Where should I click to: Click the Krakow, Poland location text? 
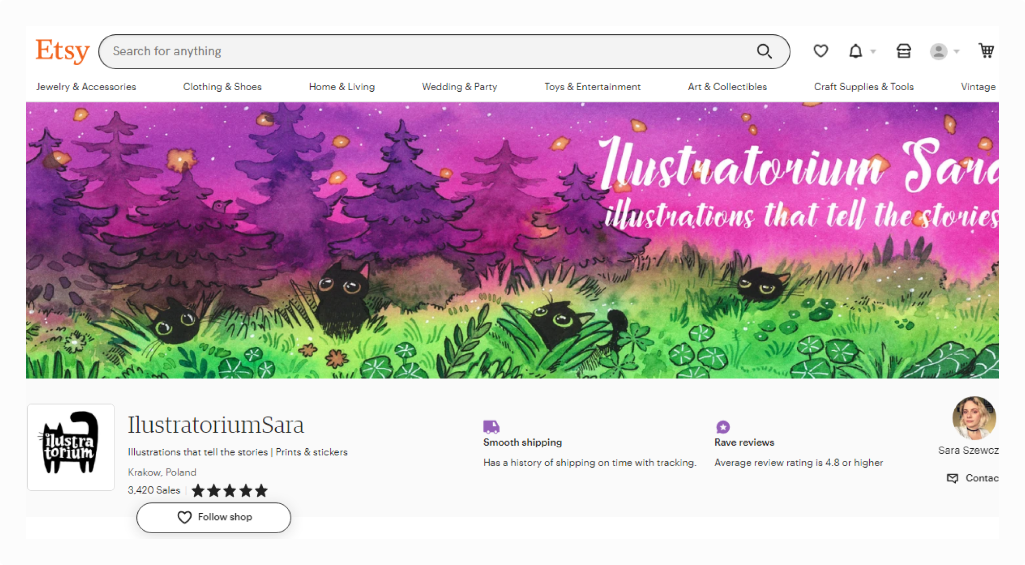click(x=162, y=472)
